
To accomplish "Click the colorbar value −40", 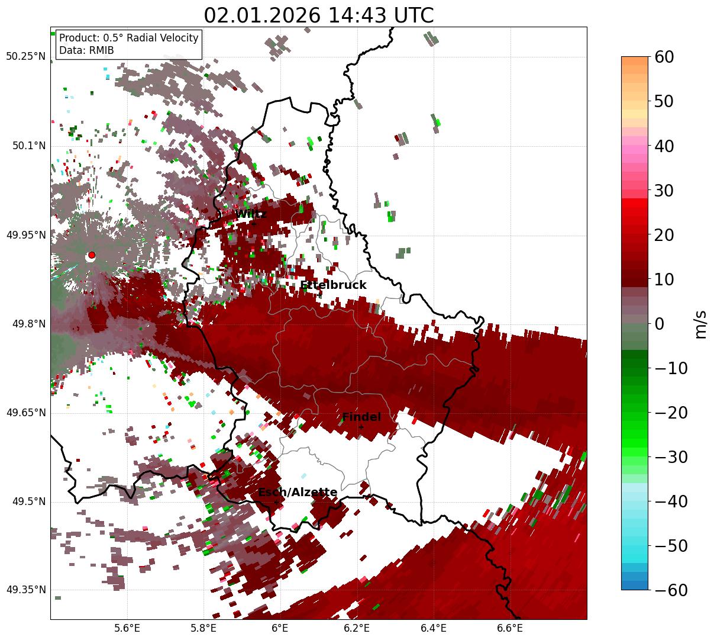I will tap(670, 501).
